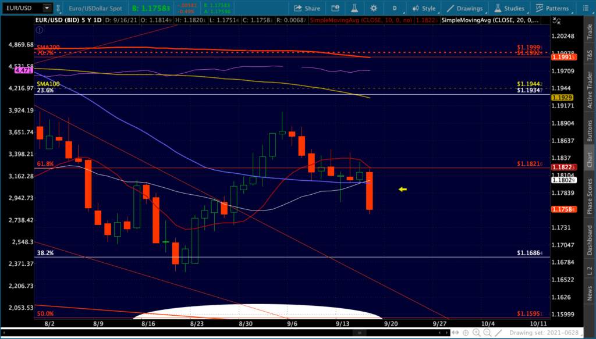The width and height of the screenshot is (596, 339).
Task: Click the chart info exclamation icon
Action: 40,30
